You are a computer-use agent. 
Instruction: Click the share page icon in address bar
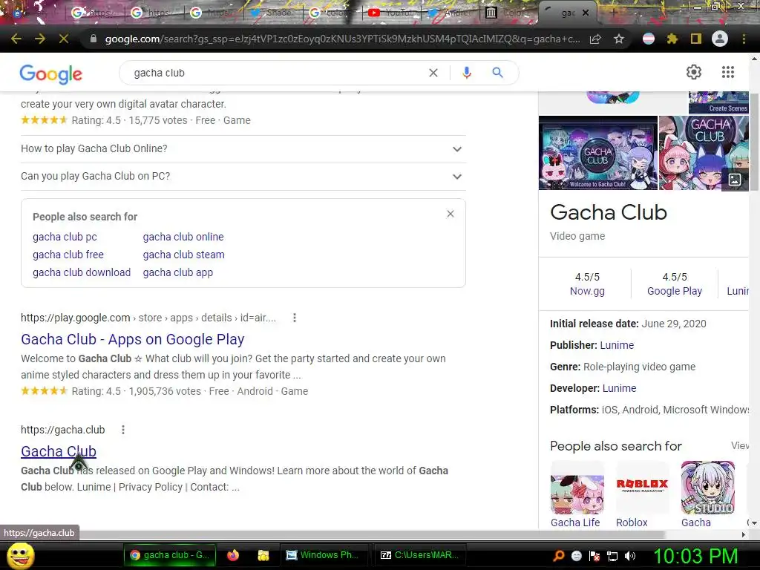(595, 39)
